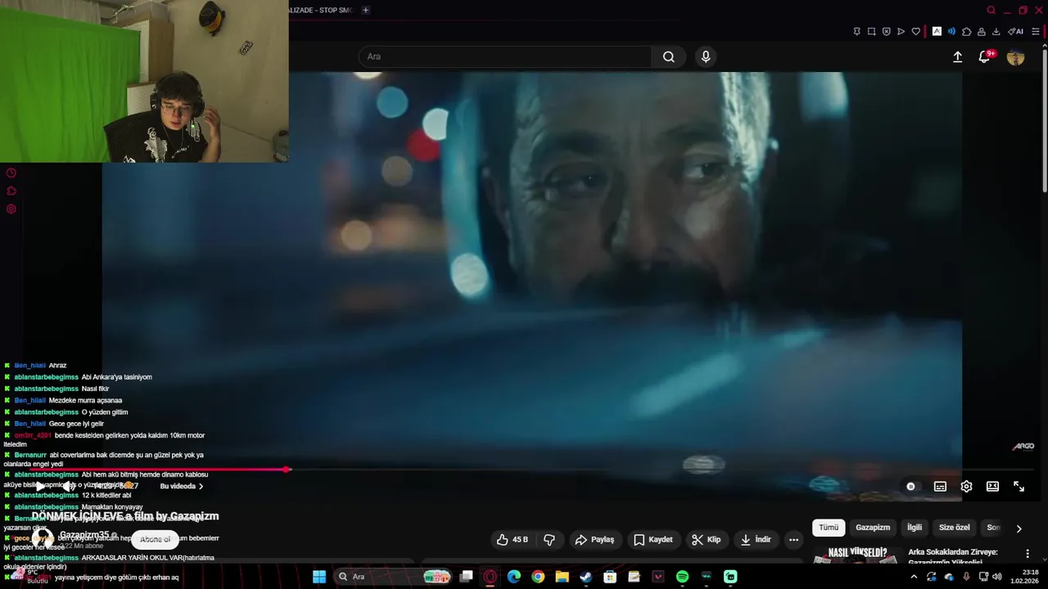The image size is (1048, 589).
Task: Open the video settings gear
Action: coord(966,486)
